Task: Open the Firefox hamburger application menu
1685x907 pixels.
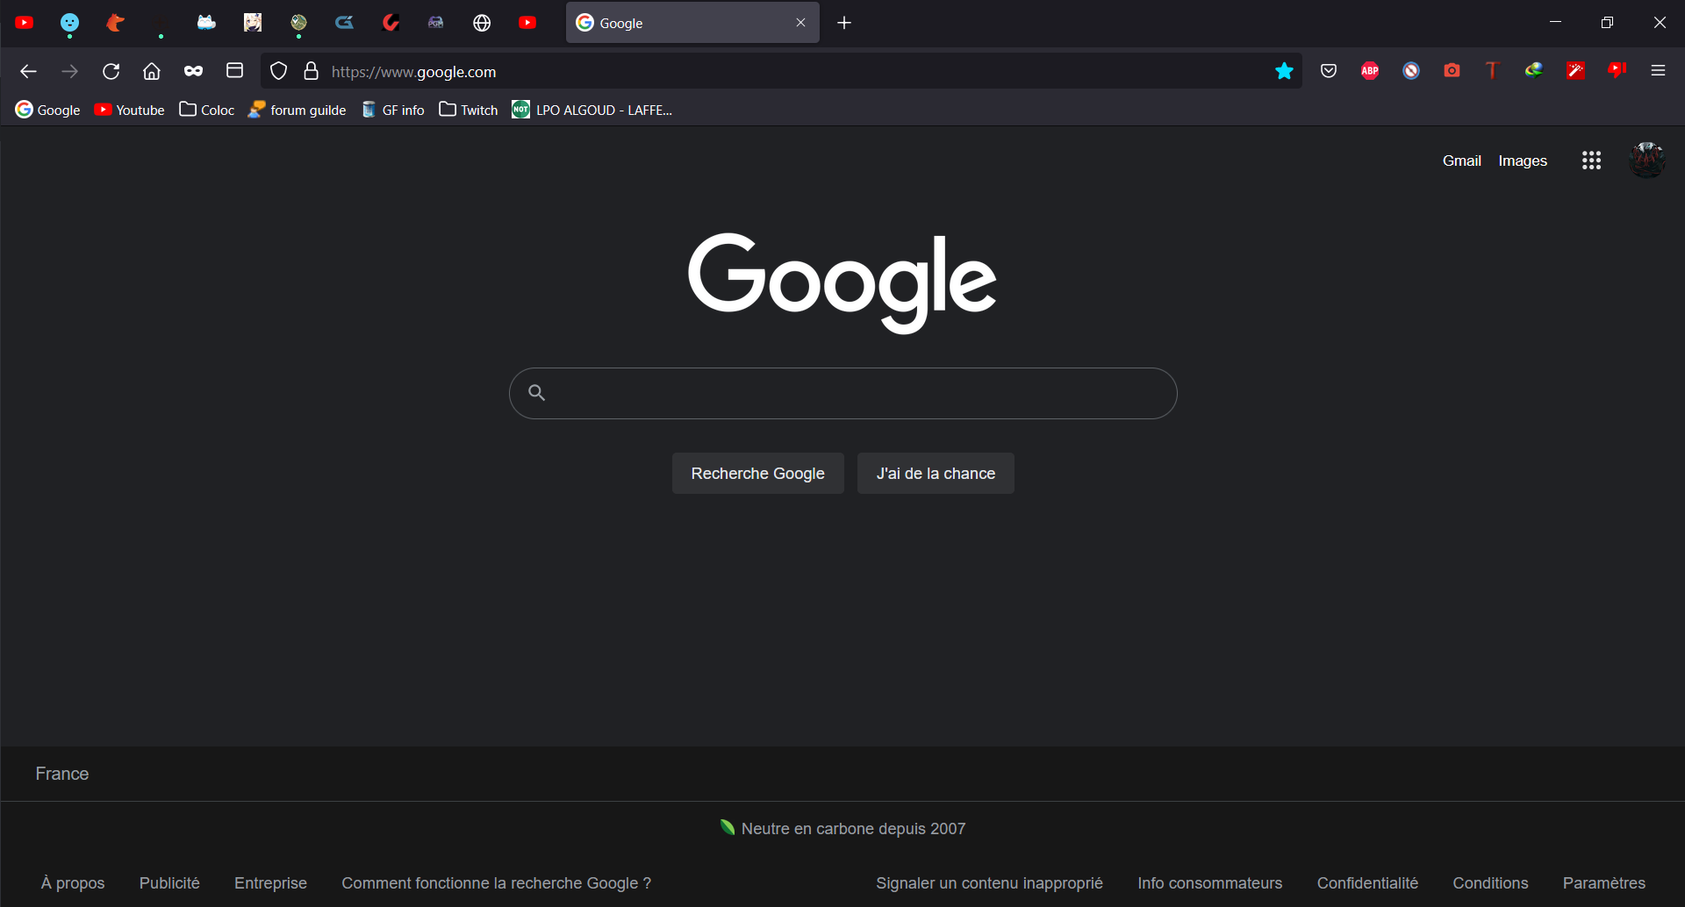Action: click(x=1658, y=71)
